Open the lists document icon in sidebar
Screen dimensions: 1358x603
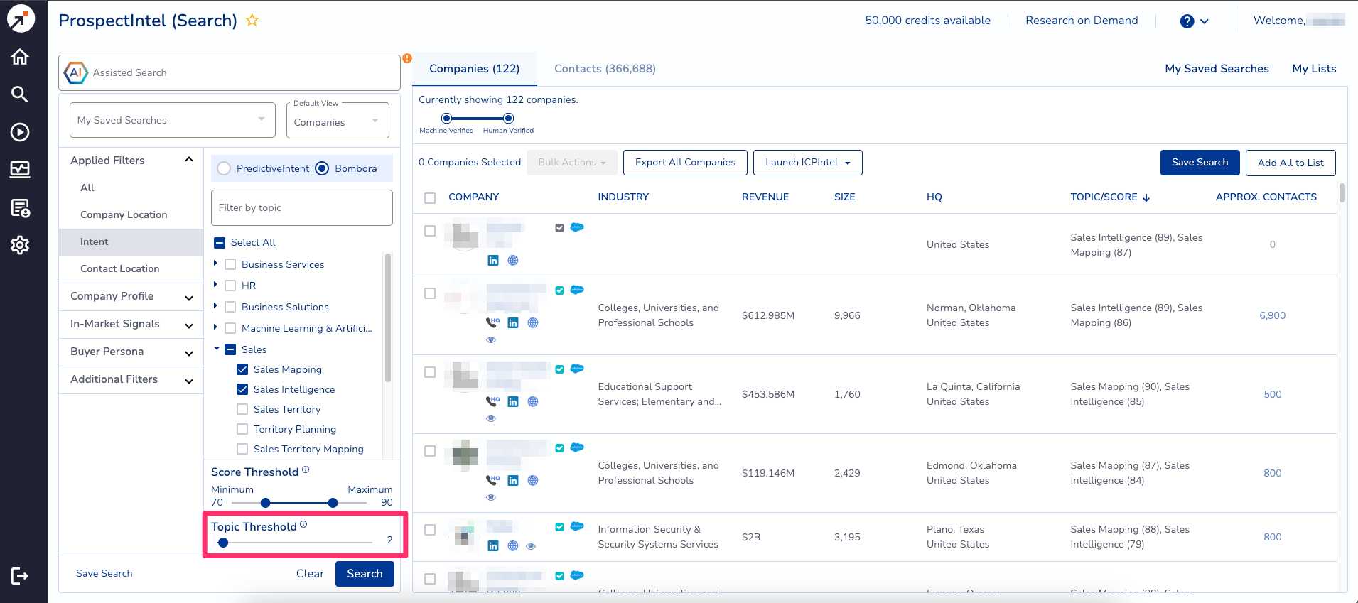click(20, 207)
